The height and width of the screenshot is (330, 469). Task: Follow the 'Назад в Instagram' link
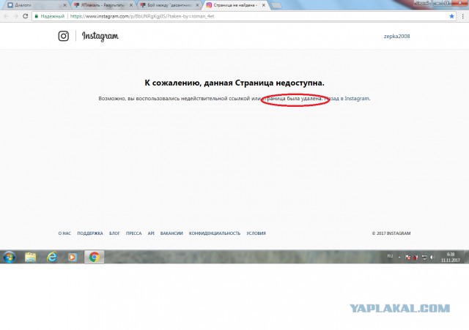pos(347,98)
